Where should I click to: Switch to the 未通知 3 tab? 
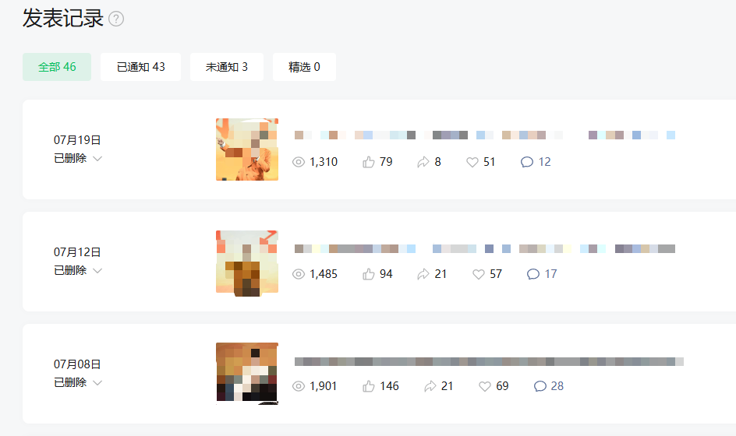point(227,67)
